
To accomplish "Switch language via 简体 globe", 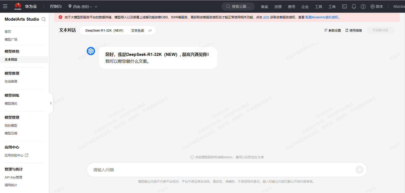I will click(x=377, y=6).
